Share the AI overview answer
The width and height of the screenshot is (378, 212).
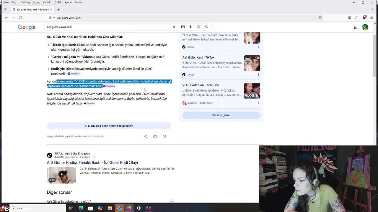146,136
